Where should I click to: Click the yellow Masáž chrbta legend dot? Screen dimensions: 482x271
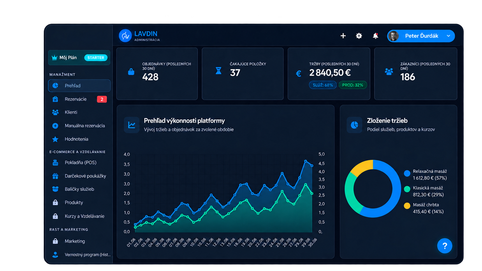407,206
